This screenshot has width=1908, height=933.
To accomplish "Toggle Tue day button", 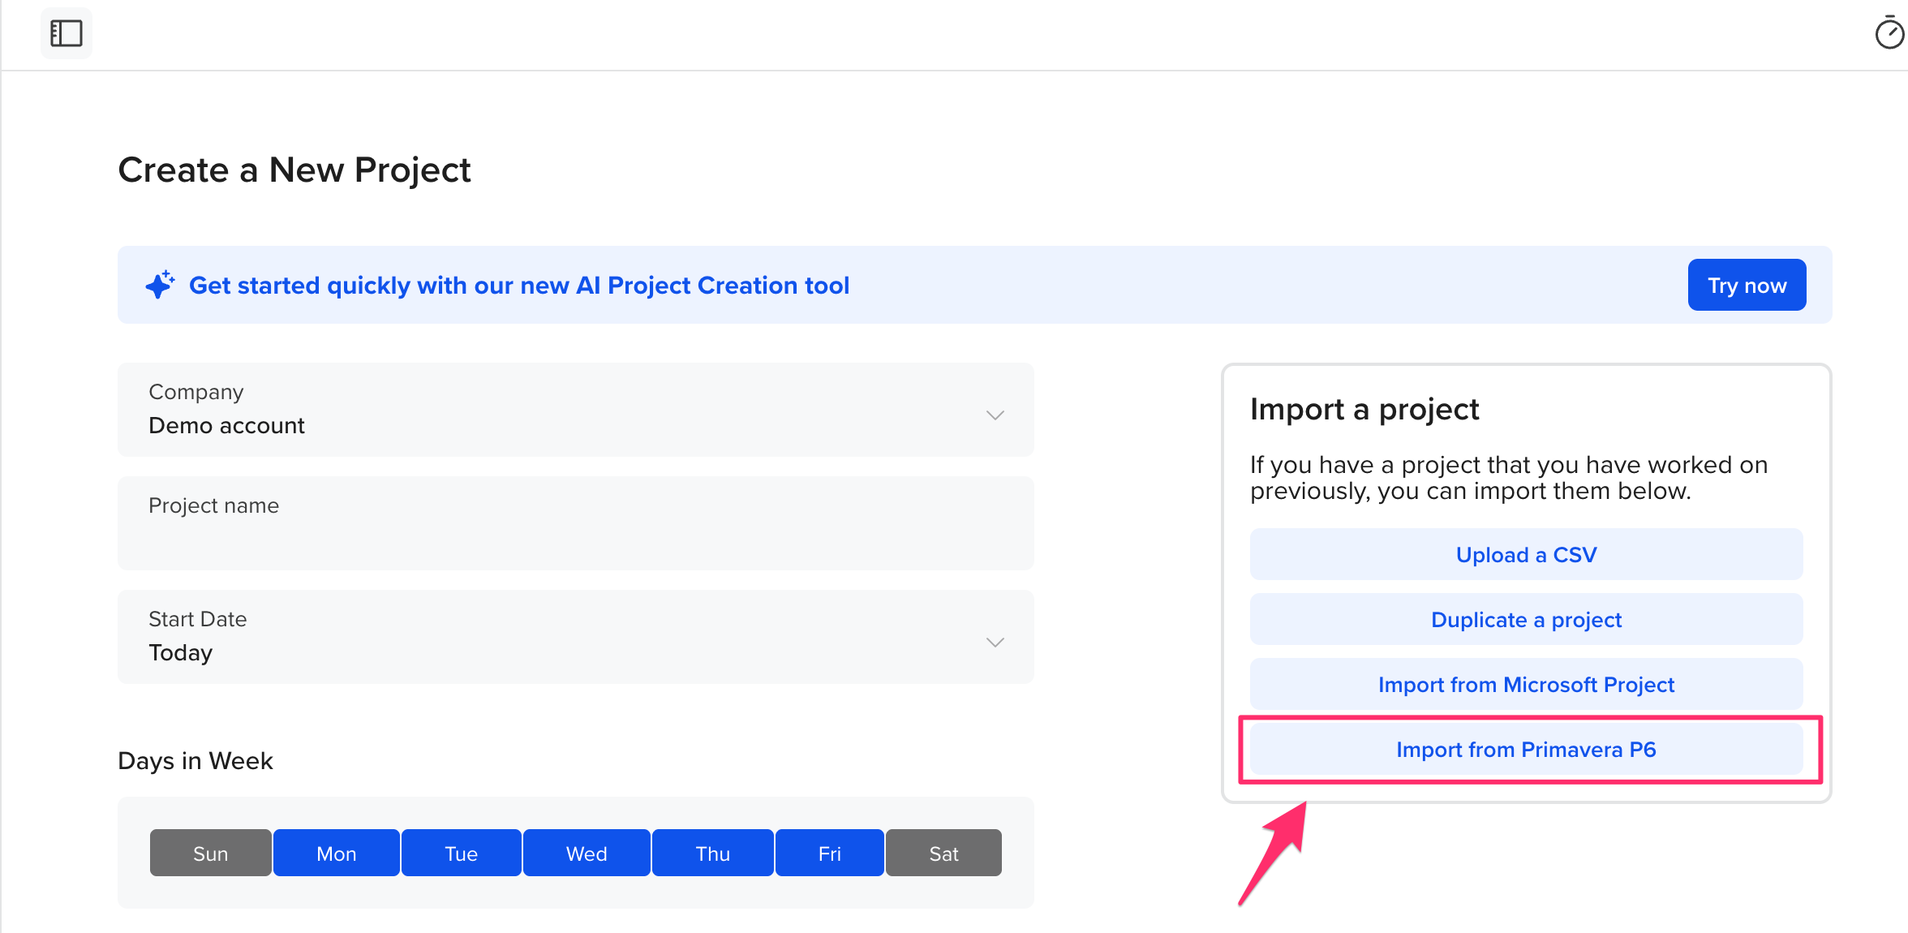I will coord(461,853).
